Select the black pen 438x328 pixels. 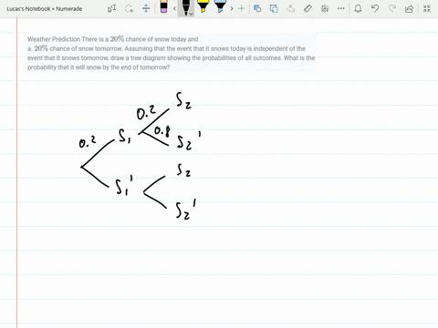tap(185, 7)
